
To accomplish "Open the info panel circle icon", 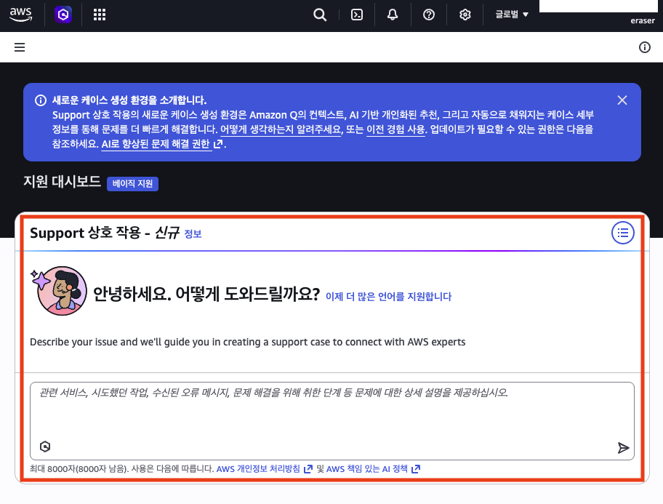I will [644, 47].
